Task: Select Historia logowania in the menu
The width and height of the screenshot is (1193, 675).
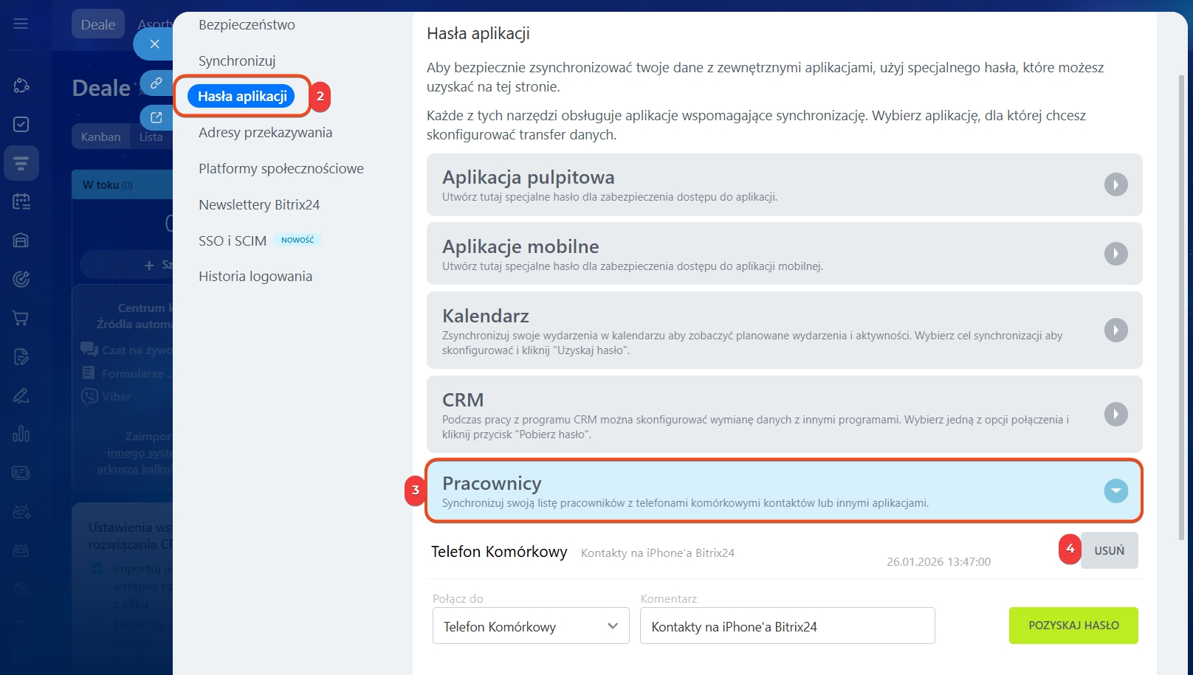Action: 255,277
